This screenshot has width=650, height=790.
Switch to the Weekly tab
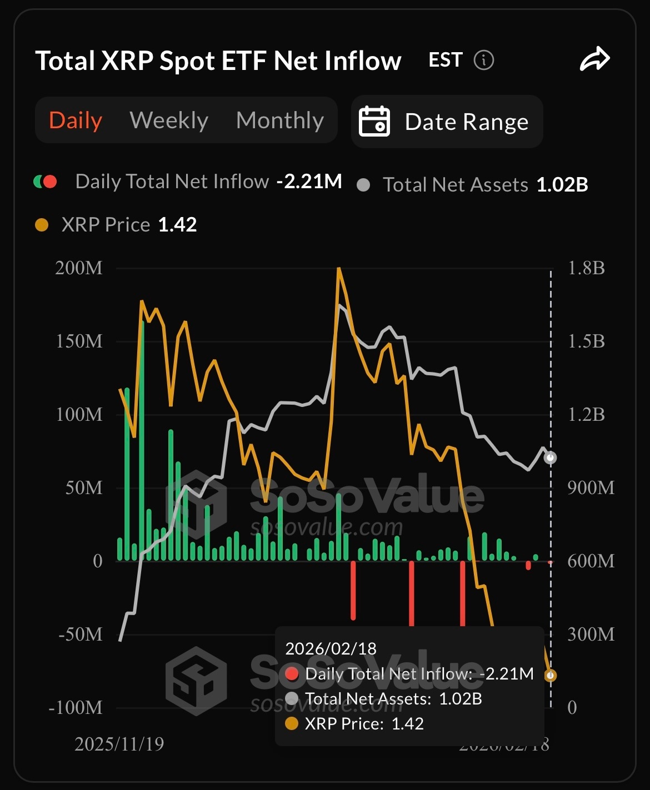tap(169, 120)
